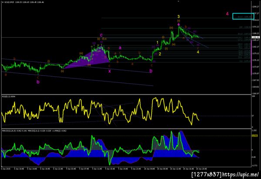261x179 pixels.
Task: Click the 10 Jun 04:45 time axis label
Action: click(x=149, y=169)
